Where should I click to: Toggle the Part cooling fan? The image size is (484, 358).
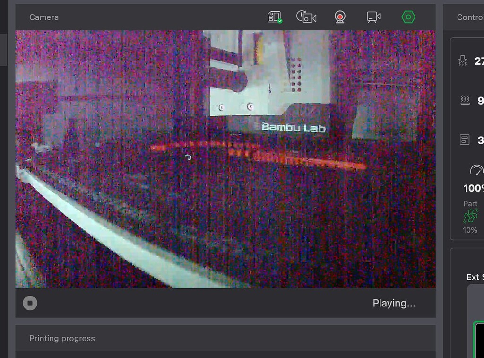pos(470,216)
